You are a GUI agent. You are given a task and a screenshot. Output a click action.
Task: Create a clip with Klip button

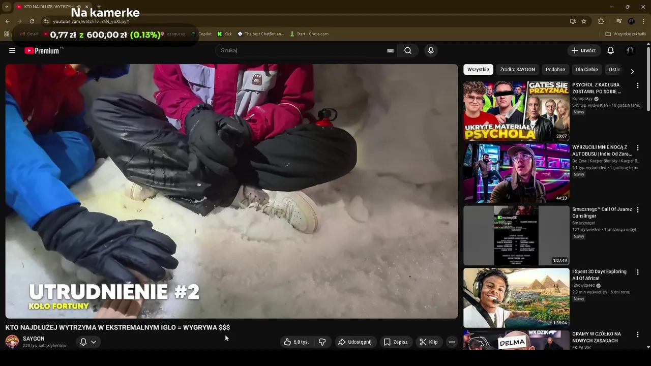(x=428, y=342)
